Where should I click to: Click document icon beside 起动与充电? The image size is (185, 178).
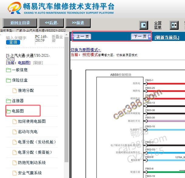coord(15,132)
